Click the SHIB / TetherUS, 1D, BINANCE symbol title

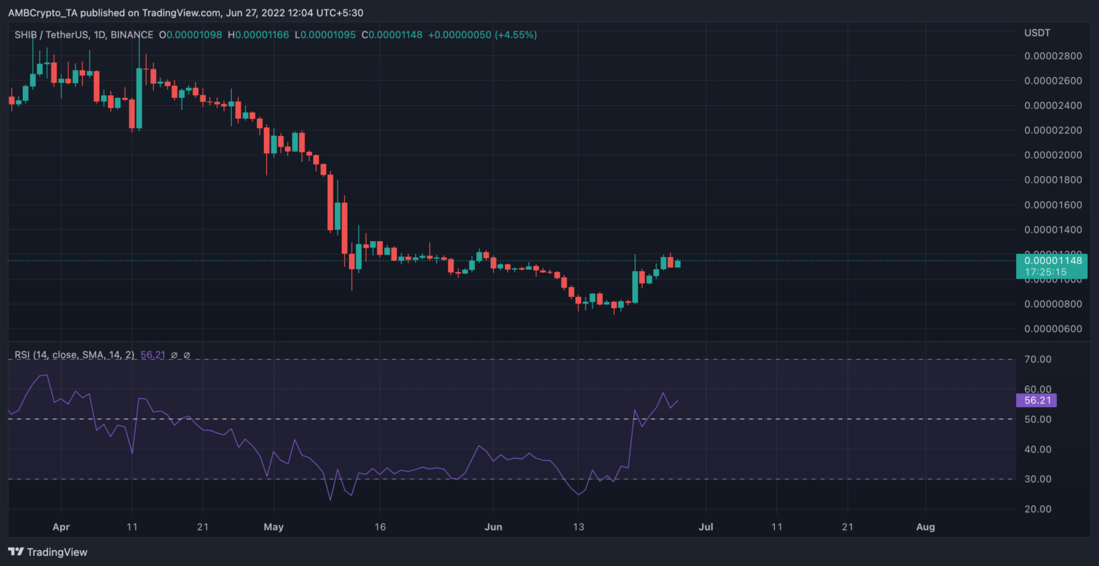84,34
